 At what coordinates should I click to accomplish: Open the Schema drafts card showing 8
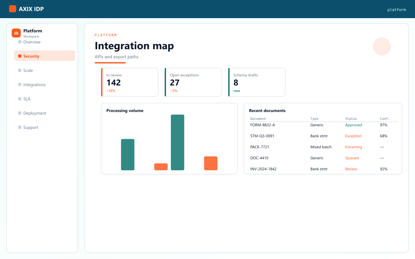(257, 82)
